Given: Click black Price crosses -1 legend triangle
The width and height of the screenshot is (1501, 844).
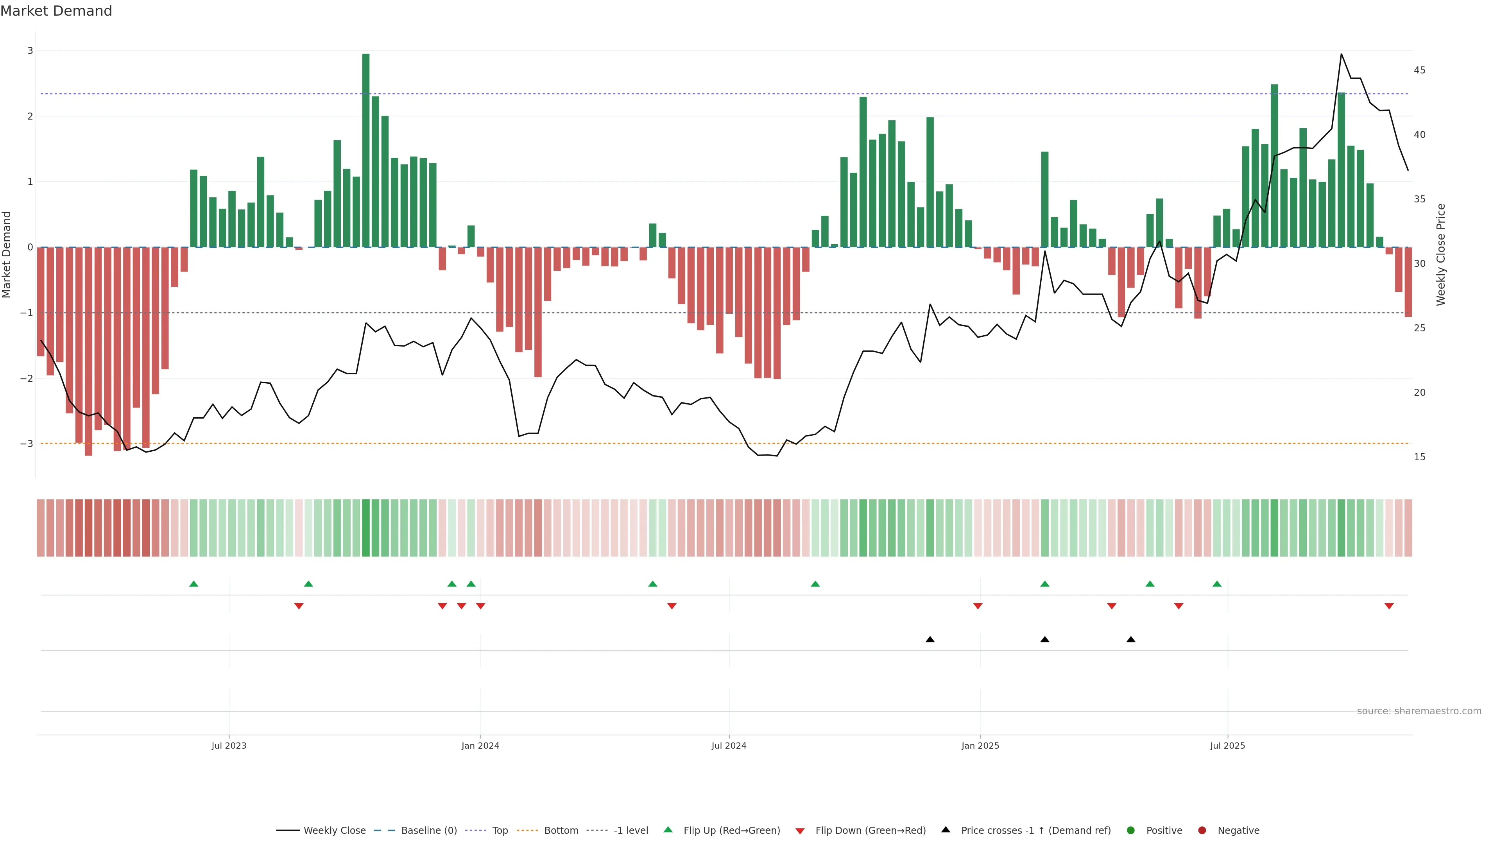Looking at the screenshot, I should (946, 830).
